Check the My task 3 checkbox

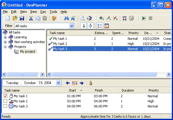tap(5, 106)
